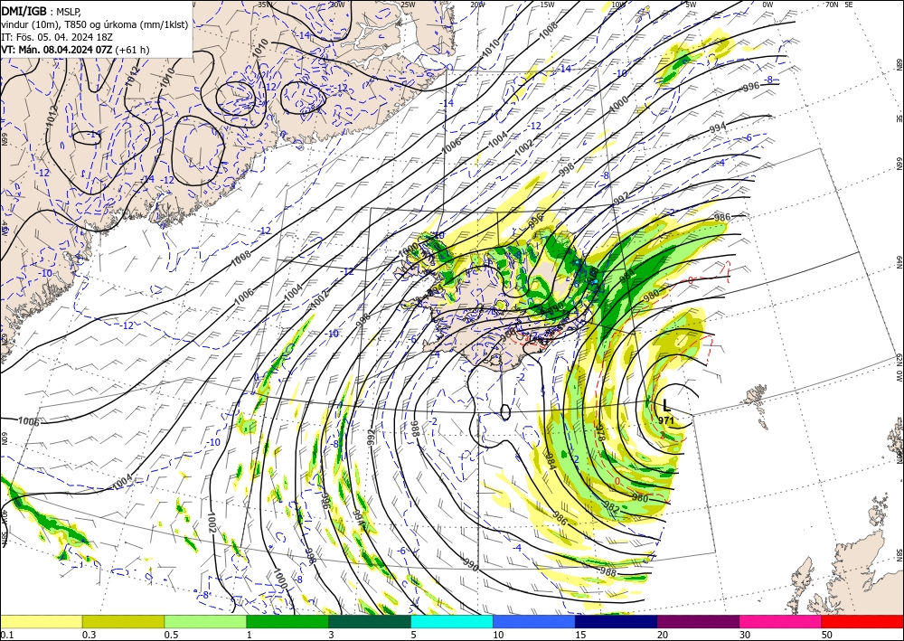
Task: Select the pink 30–50 legend segment
Action: tap(781, 621)
